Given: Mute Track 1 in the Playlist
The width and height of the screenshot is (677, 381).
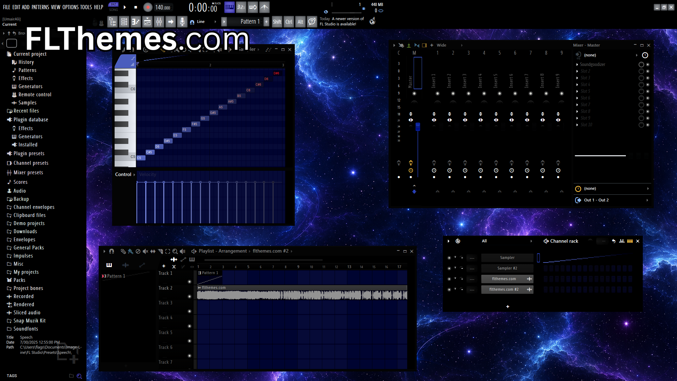Looking at the screenshot, I should (x=189, y=282).
